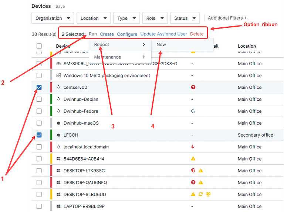Click the Update Assigned User link
Screen dimensions: 284x212
coord(163,34)
